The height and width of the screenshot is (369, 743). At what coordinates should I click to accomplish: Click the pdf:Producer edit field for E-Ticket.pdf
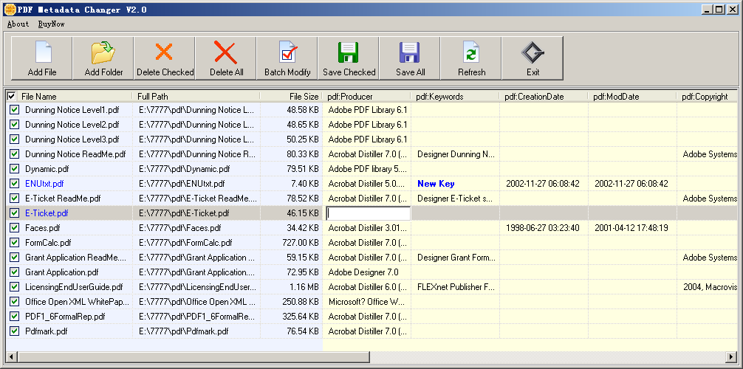(368, 213)
